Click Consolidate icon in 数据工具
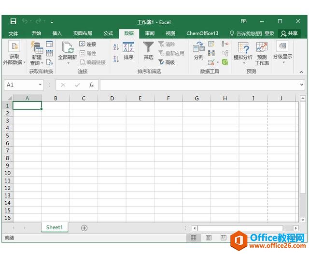Image resolution: width=309 pixels, height=254 pixels. 225,44
